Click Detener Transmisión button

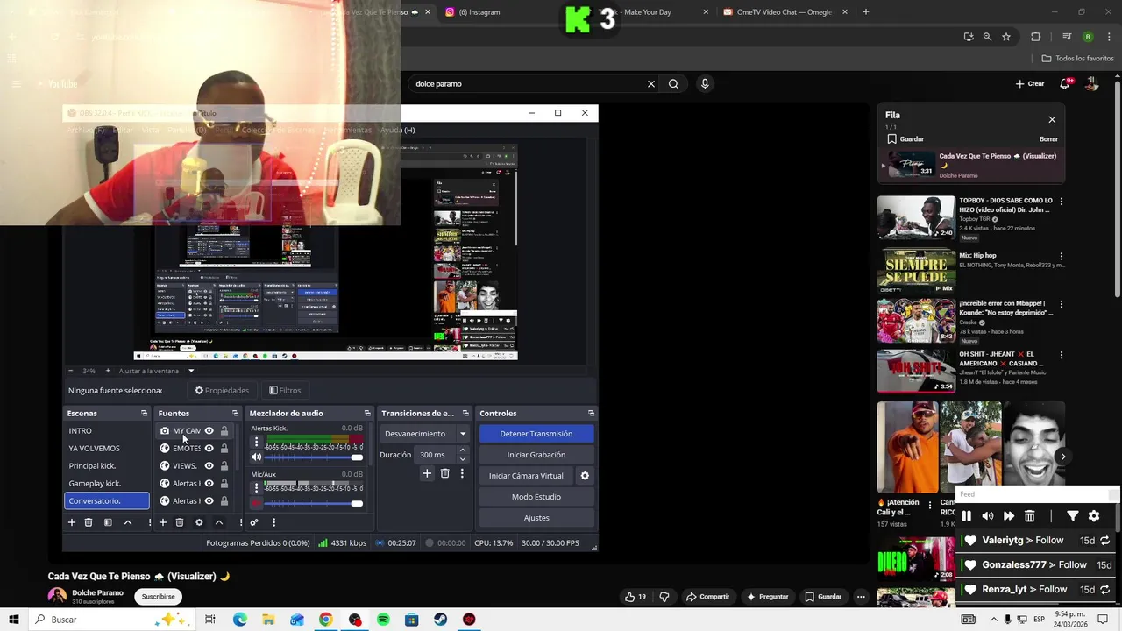pyautogui.click(x=536, y=434)
